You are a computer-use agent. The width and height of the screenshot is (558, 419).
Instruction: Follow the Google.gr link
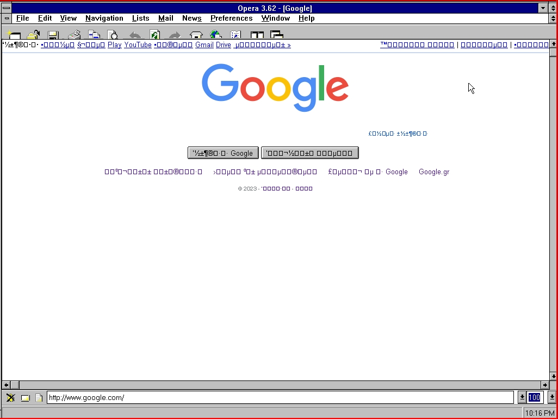coord(434,172)
